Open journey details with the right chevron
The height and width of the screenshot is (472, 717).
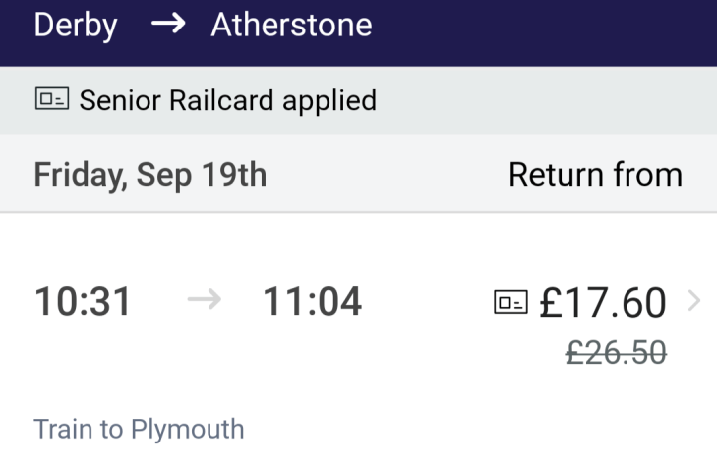click(x=694, y=301)
